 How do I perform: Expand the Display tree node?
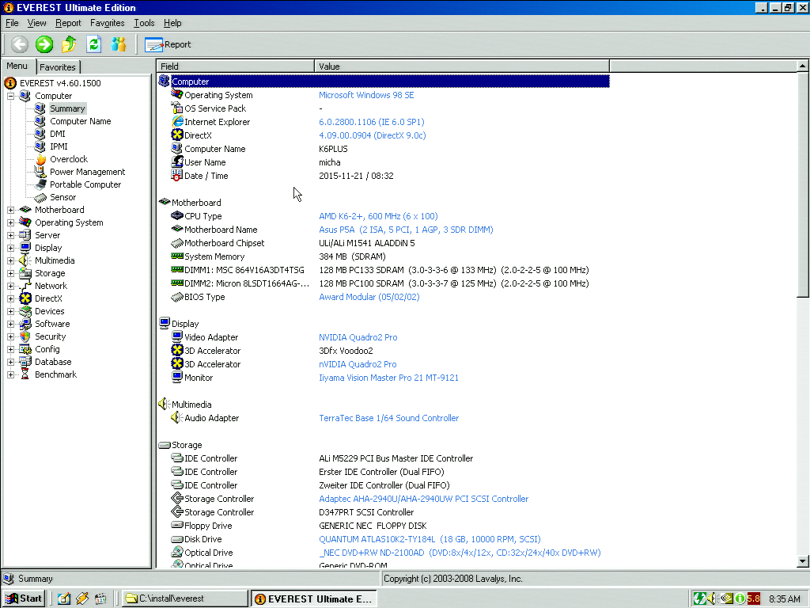click(x=10, y=248)
